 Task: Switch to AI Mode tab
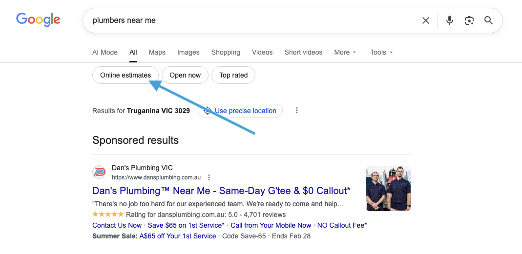point(105,52)
